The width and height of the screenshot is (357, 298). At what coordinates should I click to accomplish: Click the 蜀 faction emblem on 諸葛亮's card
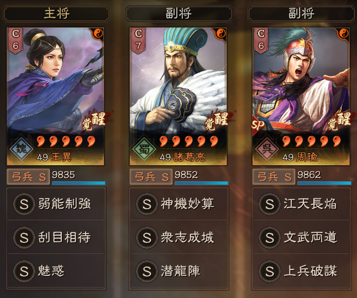point(144,148)
